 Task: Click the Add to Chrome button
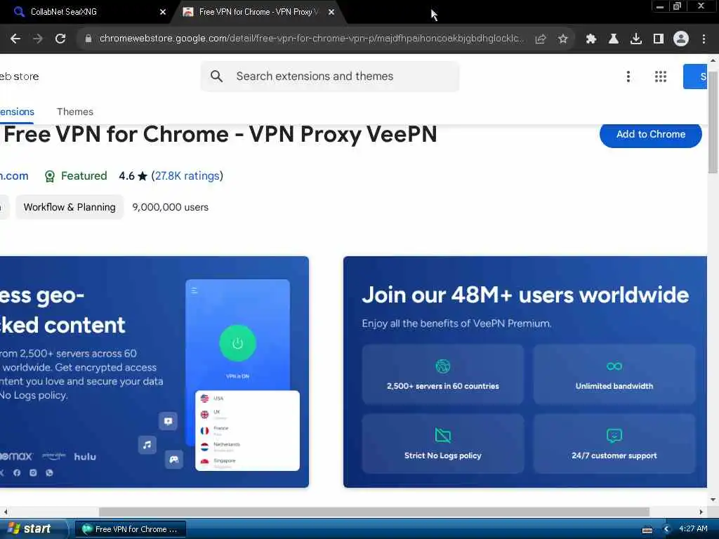click(x=651, y=134)
